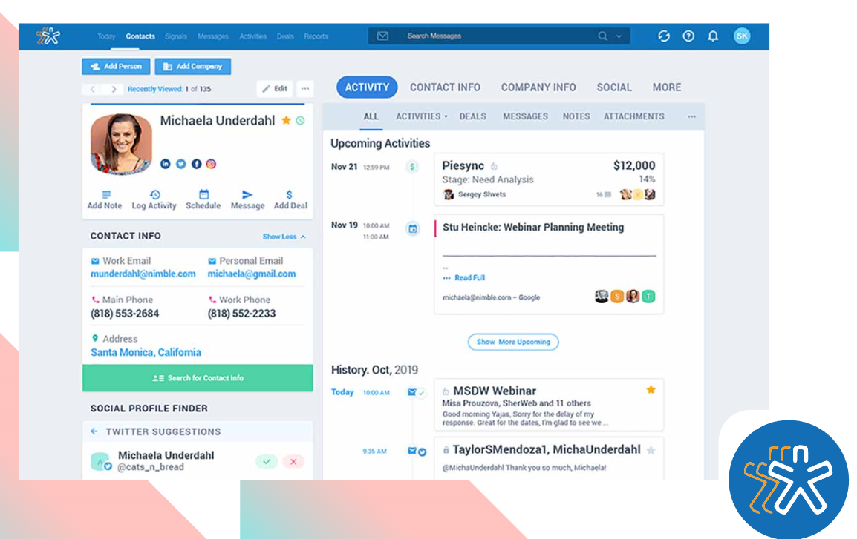857x539 pixels.
Task: Open the help question mark icon
Action: [688, 36]
